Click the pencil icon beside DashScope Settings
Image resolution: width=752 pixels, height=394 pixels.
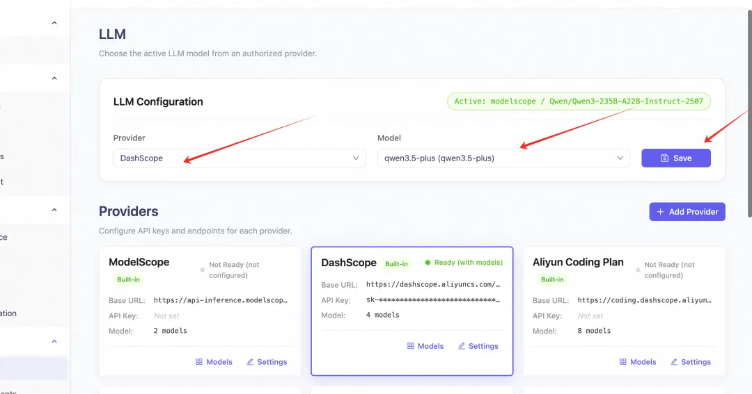[462, 345]
